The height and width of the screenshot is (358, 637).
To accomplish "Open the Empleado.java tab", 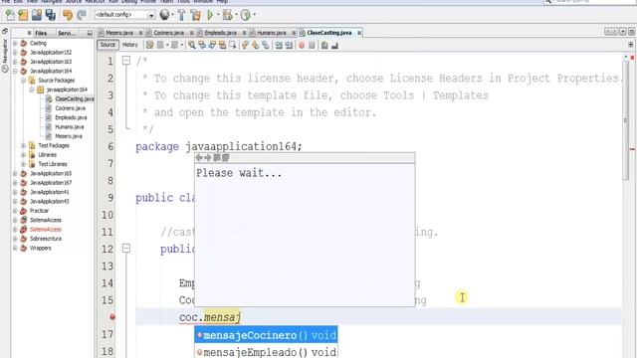I will 220,33.
